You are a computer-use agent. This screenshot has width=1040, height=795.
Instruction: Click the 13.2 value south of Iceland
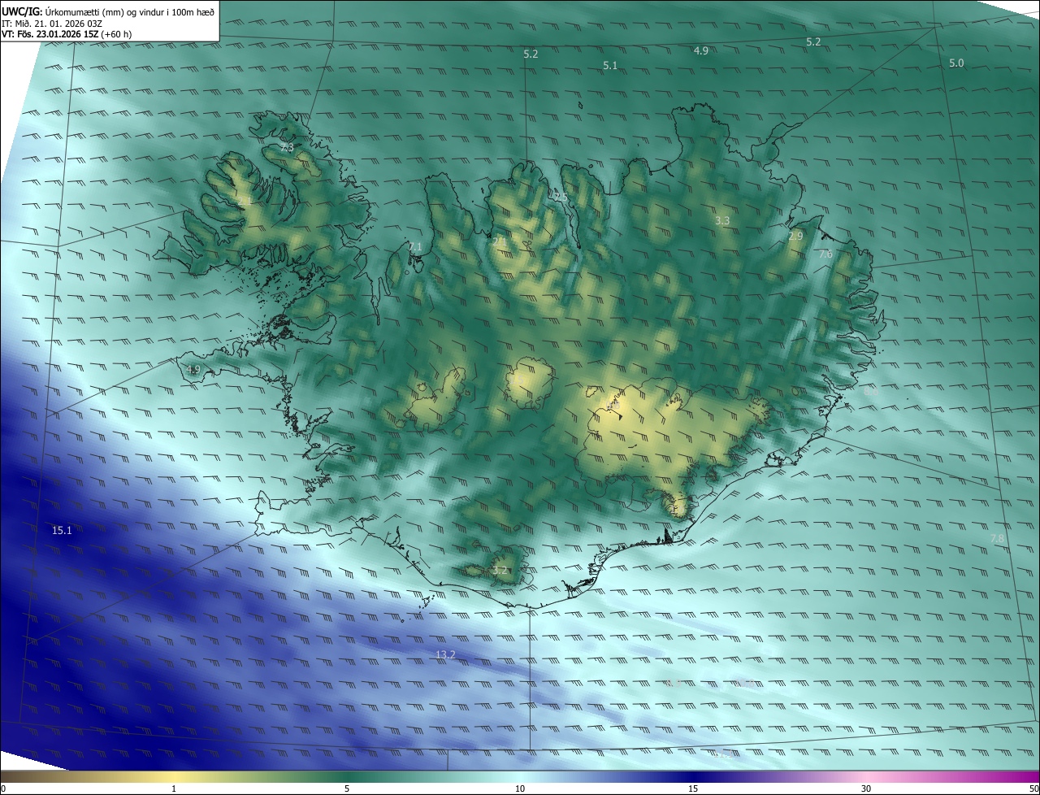[445, 654]
